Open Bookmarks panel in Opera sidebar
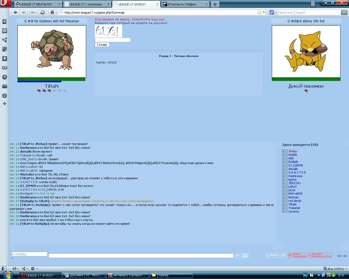 (4, 22)
